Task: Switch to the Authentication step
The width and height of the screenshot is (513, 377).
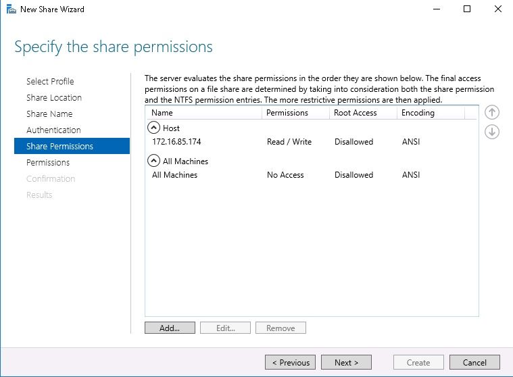Action: [x=53, y=130]
